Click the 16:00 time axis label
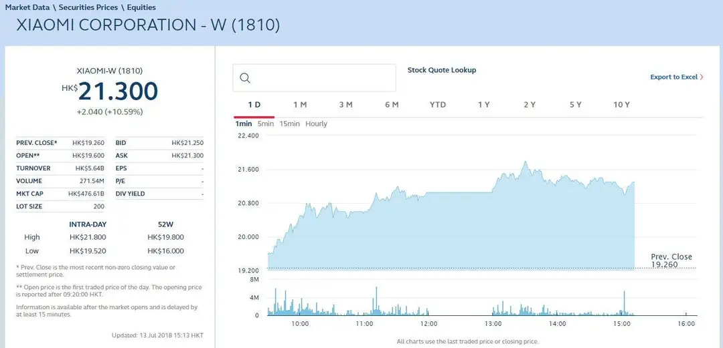This screenshot has height=348, width=723. [x=687, y=323]
